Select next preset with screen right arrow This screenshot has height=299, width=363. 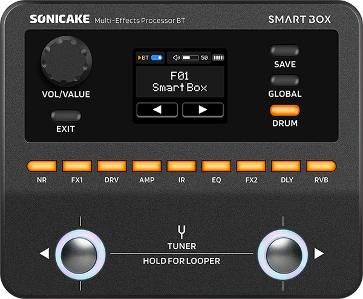click(203, 110)
